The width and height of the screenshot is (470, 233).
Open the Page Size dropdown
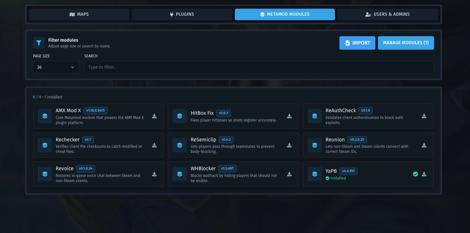tap(56, 67)
